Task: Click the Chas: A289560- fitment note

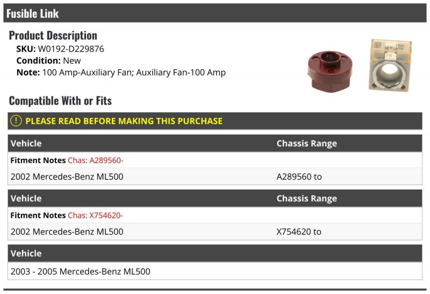Action: (x=96, y=160)
